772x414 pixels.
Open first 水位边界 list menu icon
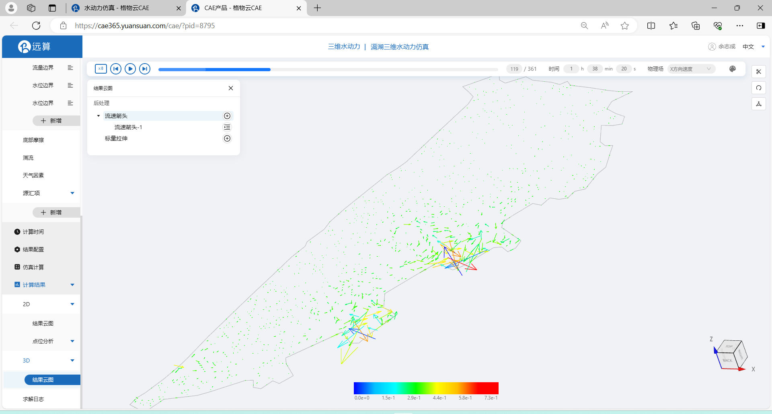(70, 85)
